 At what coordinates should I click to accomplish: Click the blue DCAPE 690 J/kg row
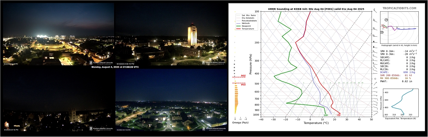point(398,72)
